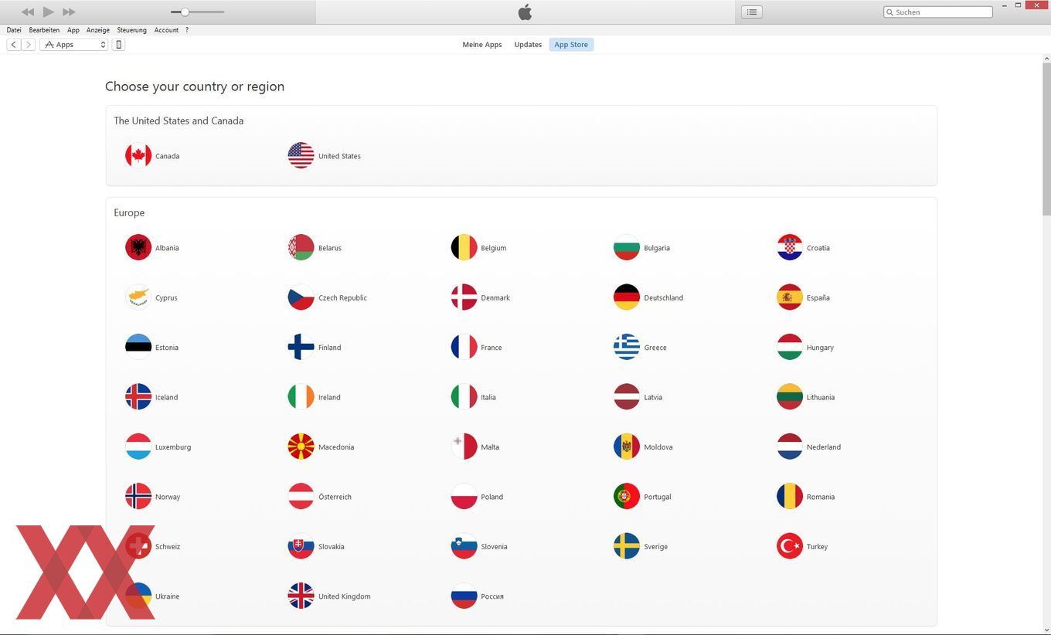Select the España flag icon
Viewport: 1051px width, 635px height.
click(x=790, y=297)
